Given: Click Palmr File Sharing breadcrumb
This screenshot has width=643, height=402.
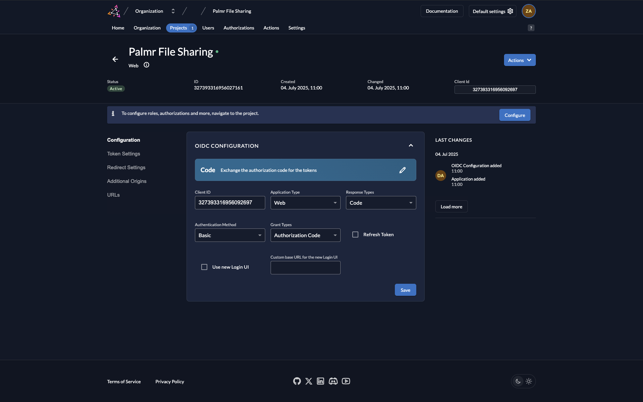Looking at the screenshot, I should [232, 11].
